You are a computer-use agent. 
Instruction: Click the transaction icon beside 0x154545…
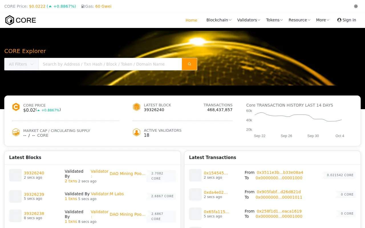[195, 175]
